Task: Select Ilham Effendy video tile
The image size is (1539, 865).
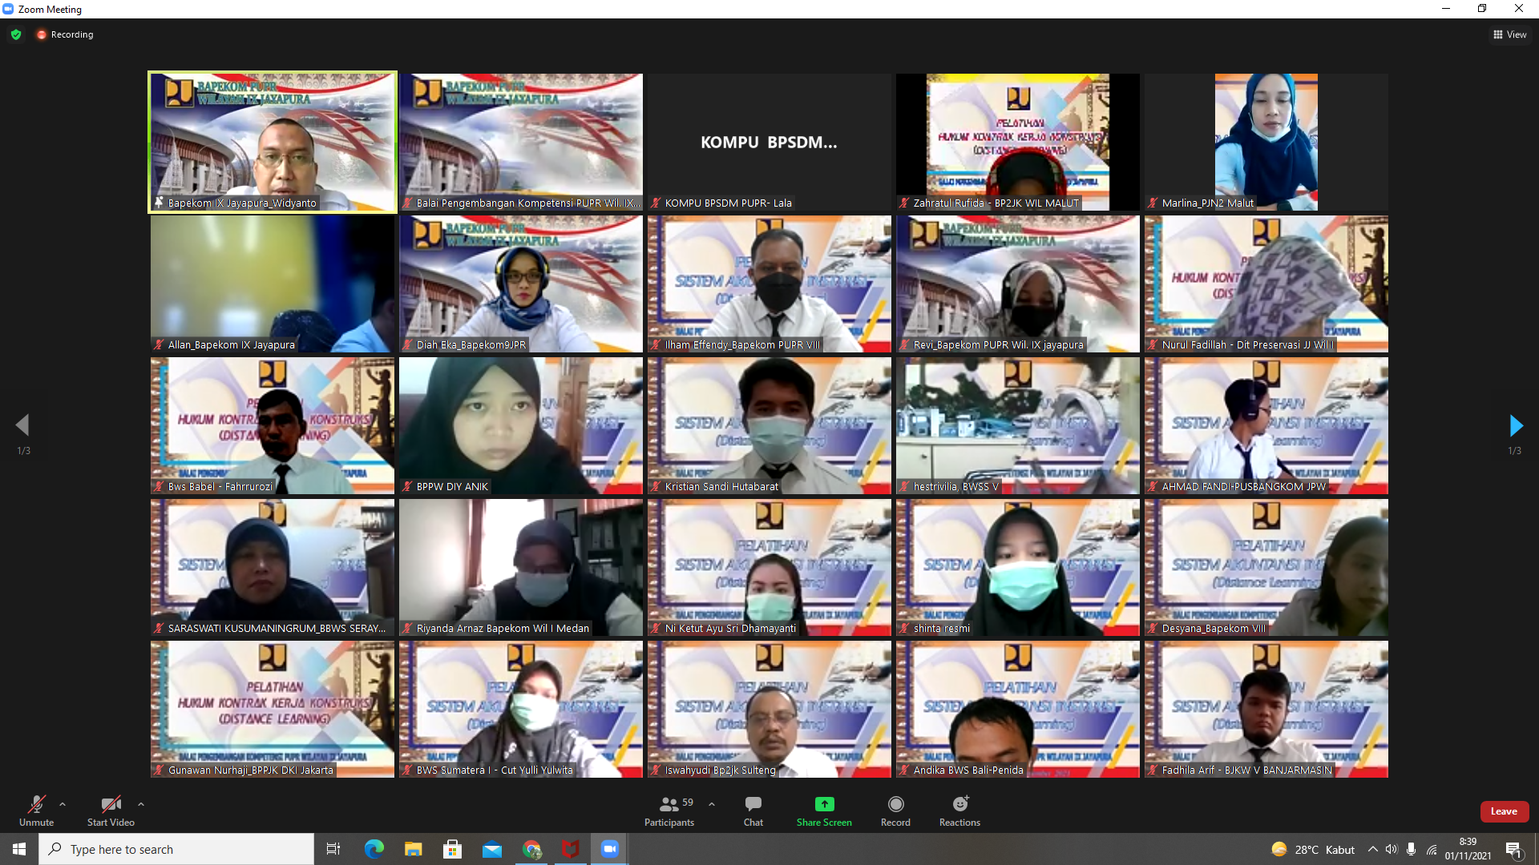Action: click(769, 284)
